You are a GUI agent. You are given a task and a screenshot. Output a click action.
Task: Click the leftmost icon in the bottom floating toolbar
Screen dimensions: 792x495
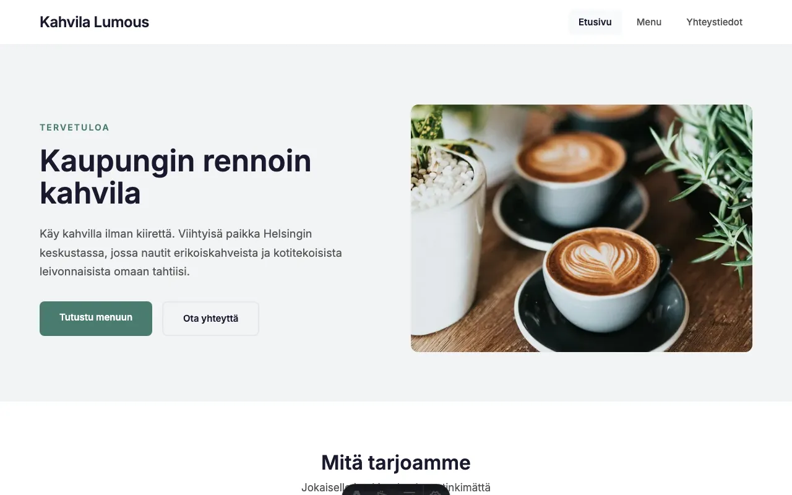(x=356, y=492)
